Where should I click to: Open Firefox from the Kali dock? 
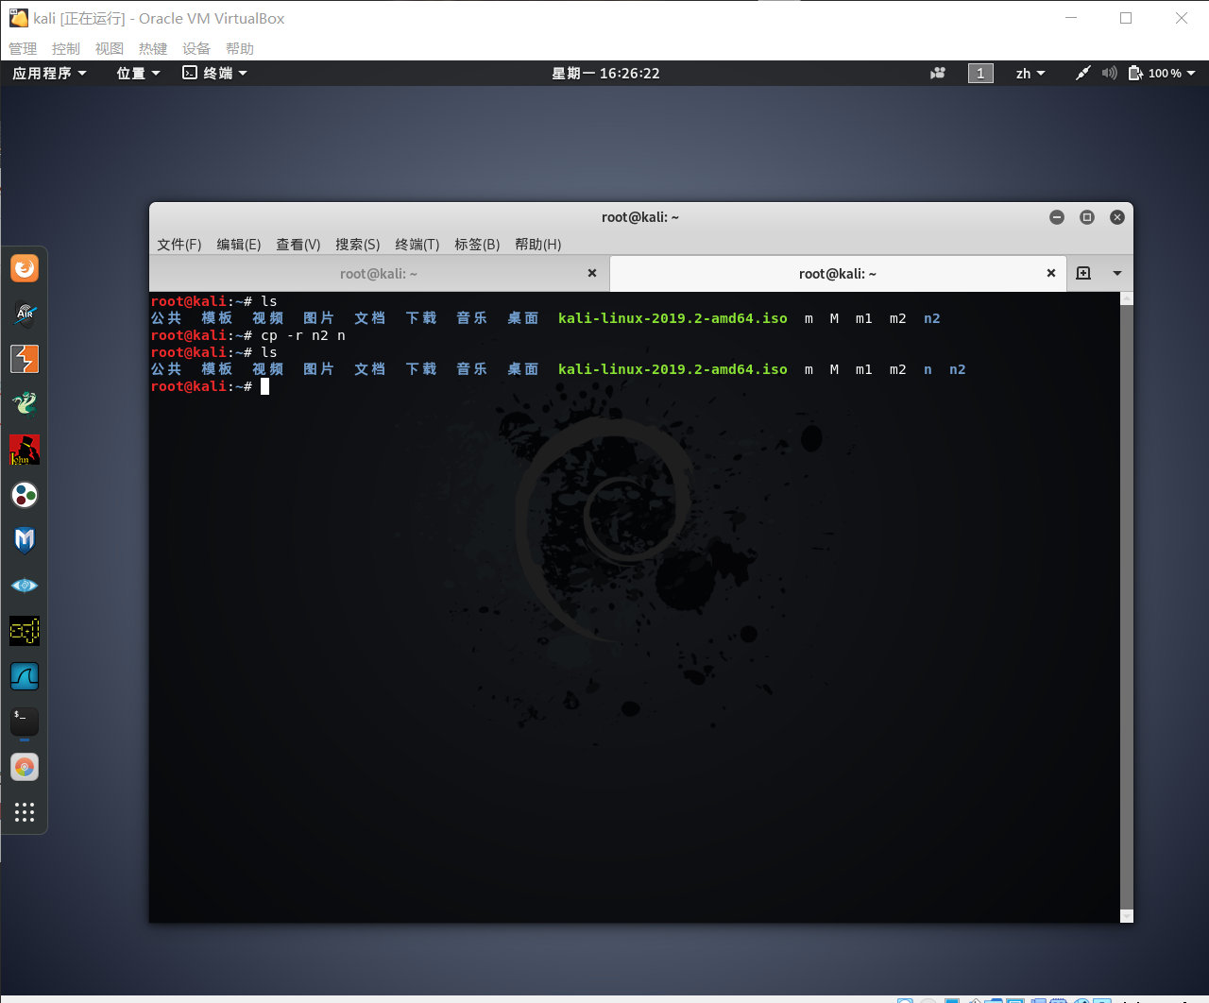point(25,268)
